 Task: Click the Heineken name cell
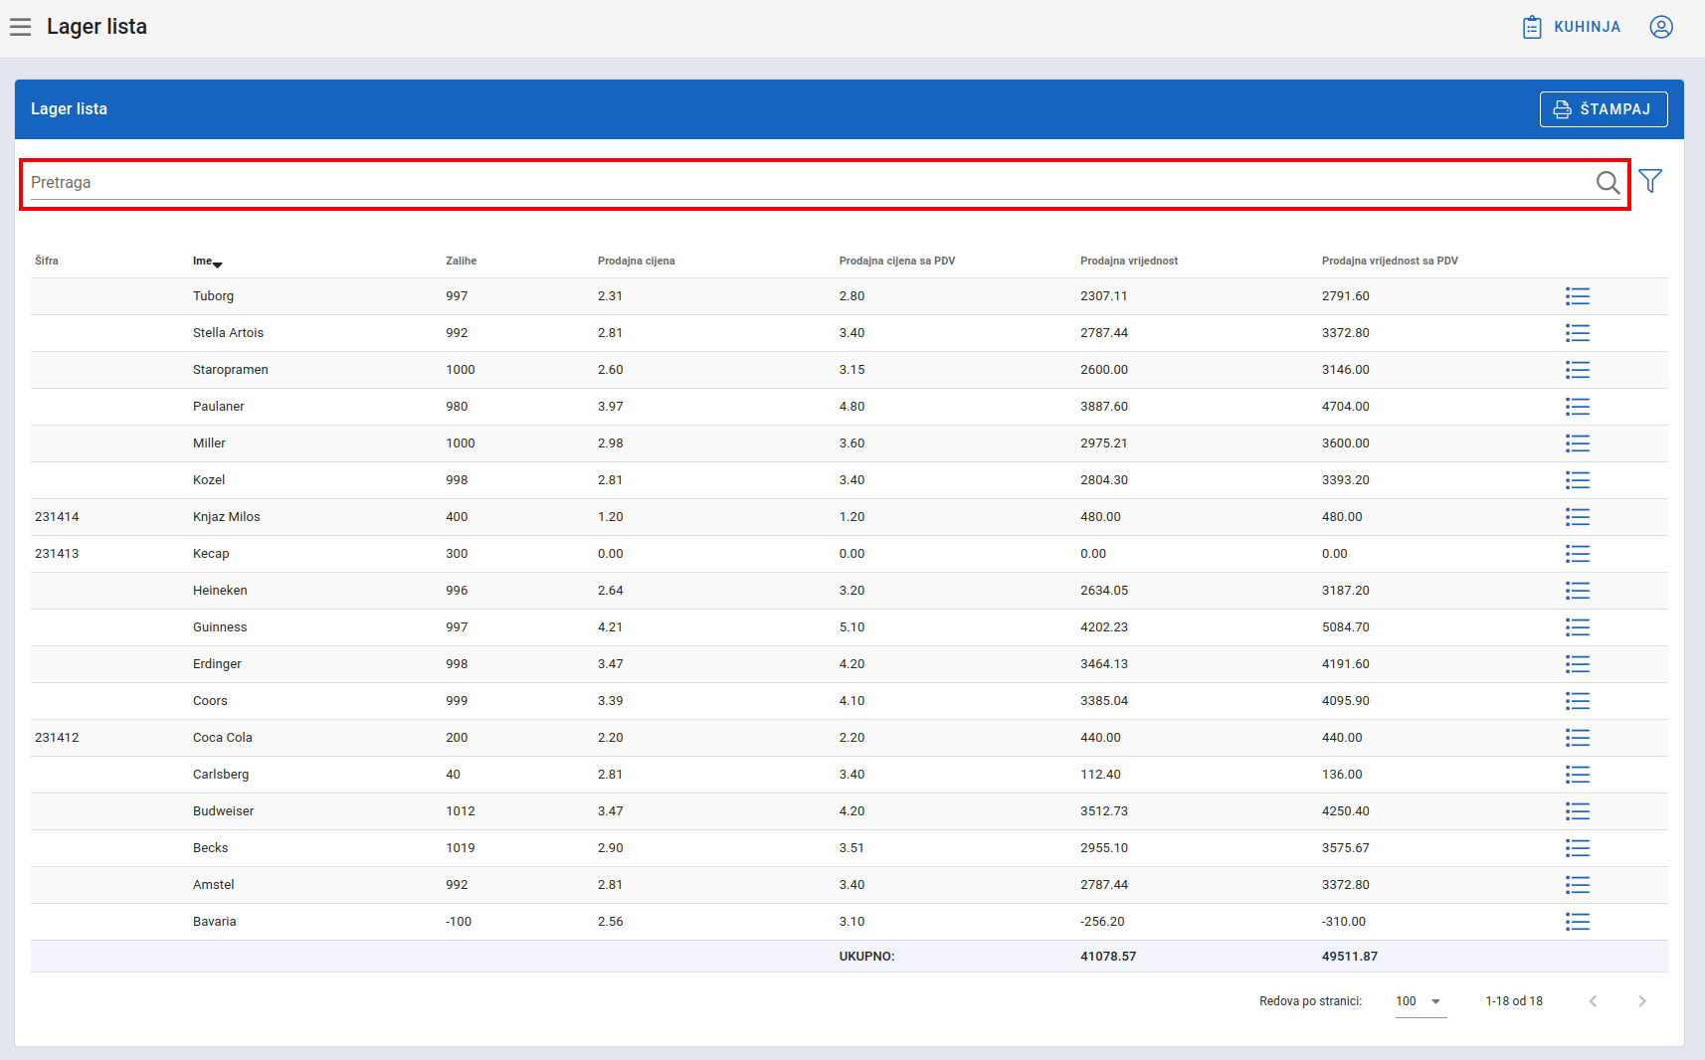click(x=220, y=591)
